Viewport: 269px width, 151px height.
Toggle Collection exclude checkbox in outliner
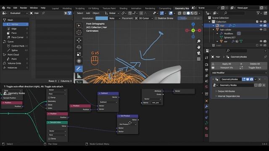(257, 22)
